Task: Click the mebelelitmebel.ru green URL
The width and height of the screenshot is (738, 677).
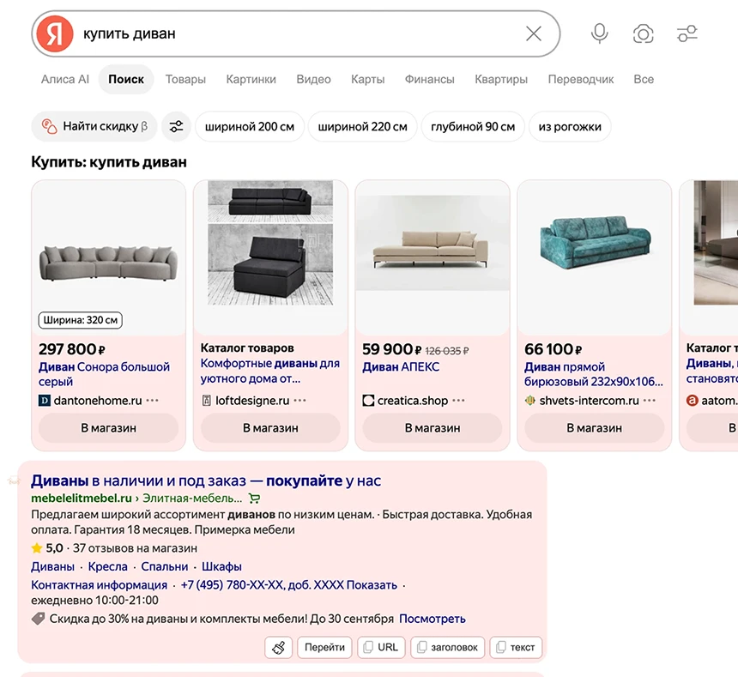Action: (82, 499)
